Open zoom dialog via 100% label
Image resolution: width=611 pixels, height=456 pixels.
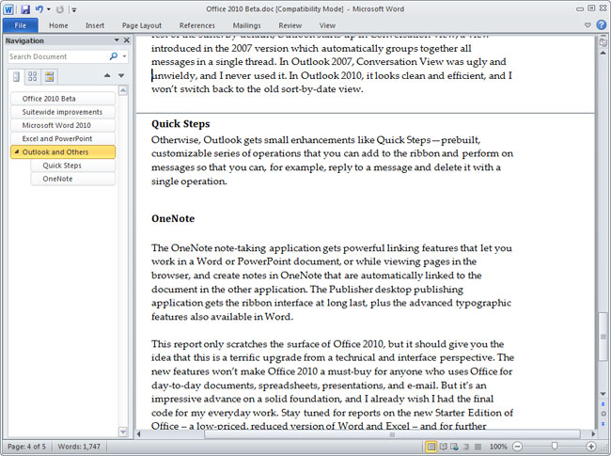498,447
